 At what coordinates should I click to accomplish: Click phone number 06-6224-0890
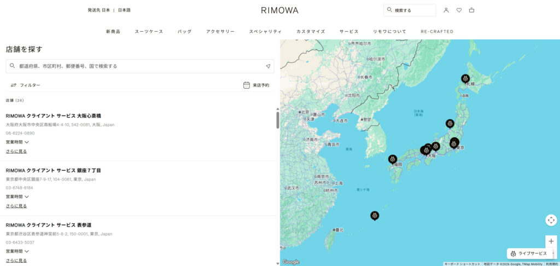(x=20, y=133)
